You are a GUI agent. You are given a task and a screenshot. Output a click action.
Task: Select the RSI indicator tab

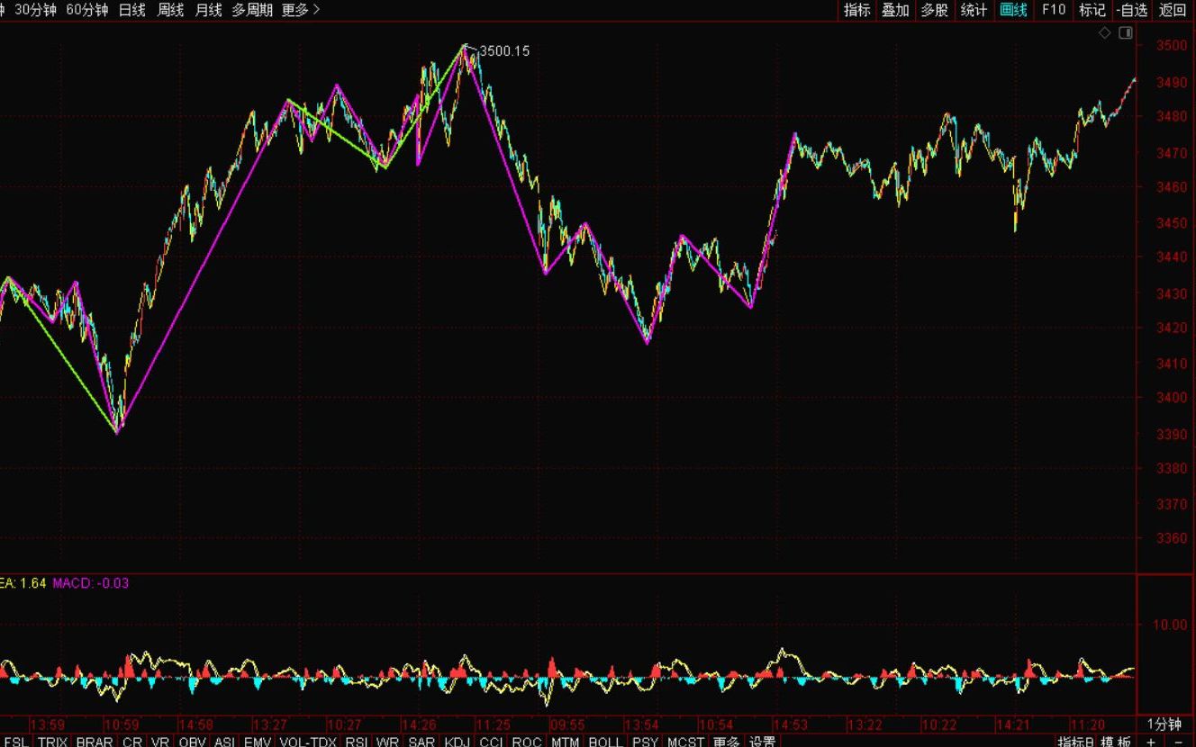pyautogui.click(x=357, y=742)
